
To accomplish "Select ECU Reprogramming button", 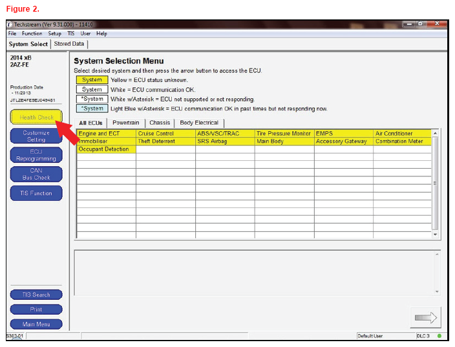I will (x=36, y=155).
